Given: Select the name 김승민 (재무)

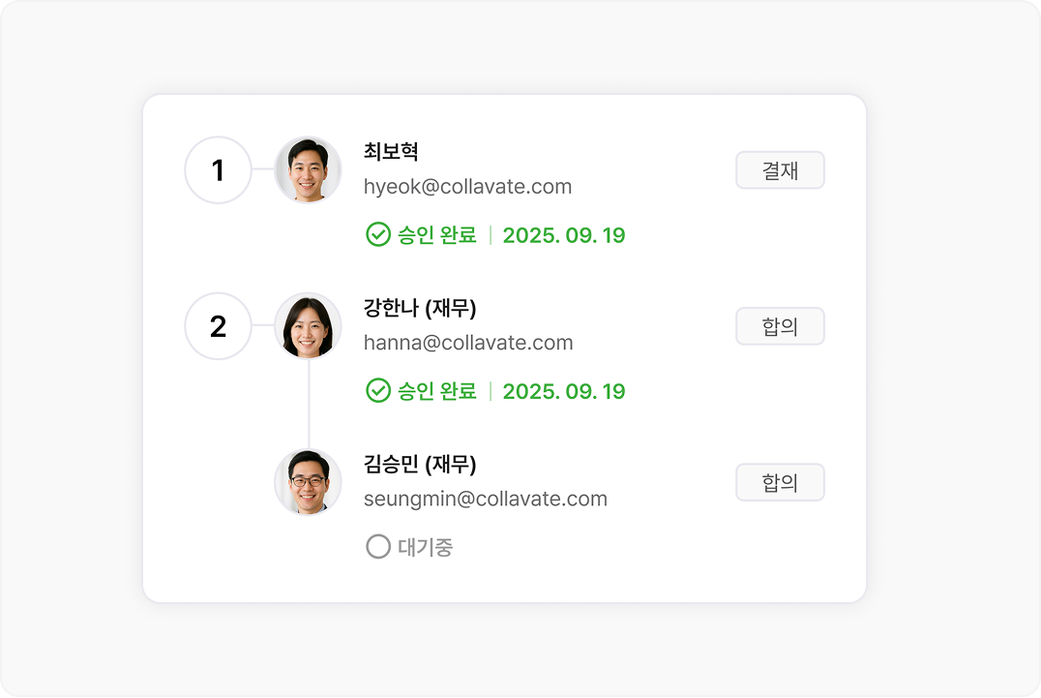Looking at the screenshot, I should coord(420,465).
